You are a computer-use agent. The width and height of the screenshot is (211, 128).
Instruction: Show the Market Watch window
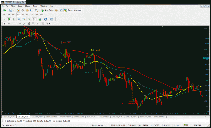pyautogui.click(x=18, y=10)
